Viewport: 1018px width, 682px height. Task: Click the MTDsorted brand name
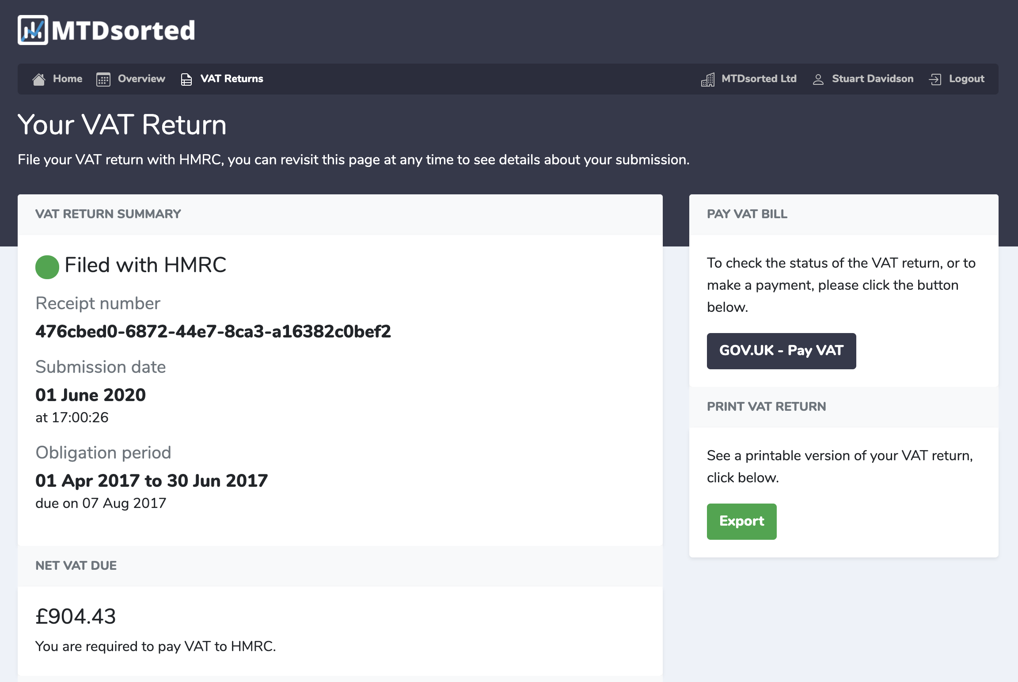[x=123, y=30]
